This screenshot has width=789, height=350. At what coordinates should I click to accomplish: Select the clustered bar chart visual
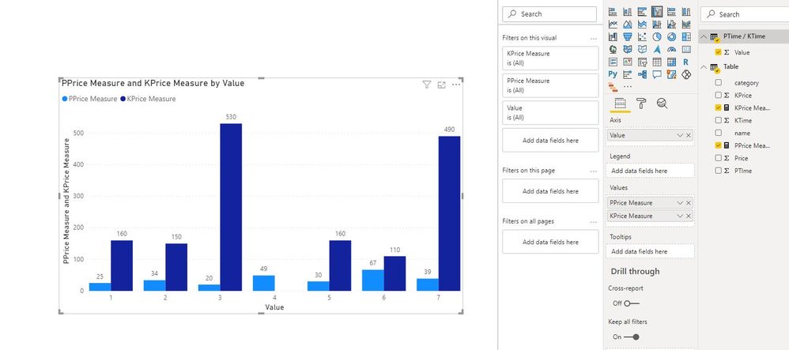point(642,12)
